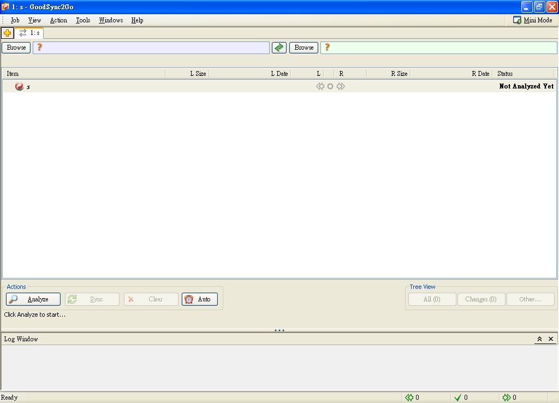Sort by the Item column header
The height and width of the screenshot is (403, 559).
click(x=84, y=74)
